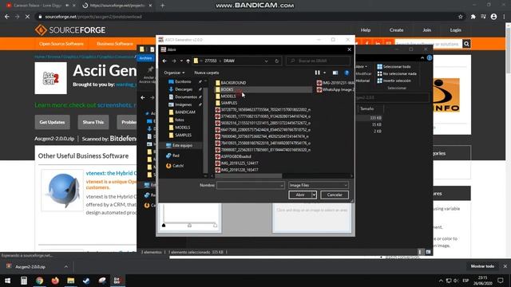Select image file starting 66417588
The image size is (511, 287).
(266, 129)
